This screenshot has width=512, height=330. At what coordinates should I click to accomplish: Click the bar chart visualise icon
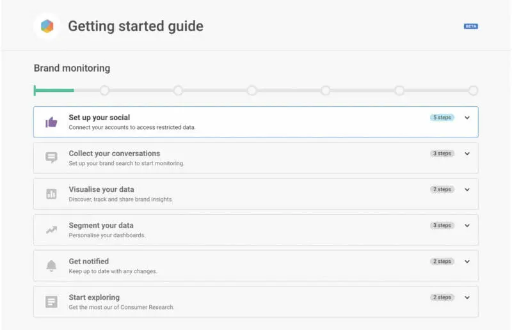tap(51, 194)
